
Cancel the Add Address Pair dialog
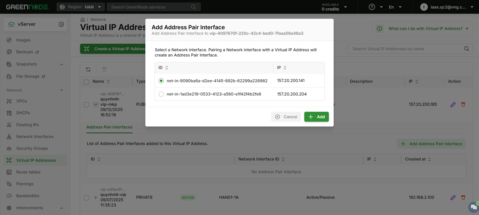click(286, 117)
